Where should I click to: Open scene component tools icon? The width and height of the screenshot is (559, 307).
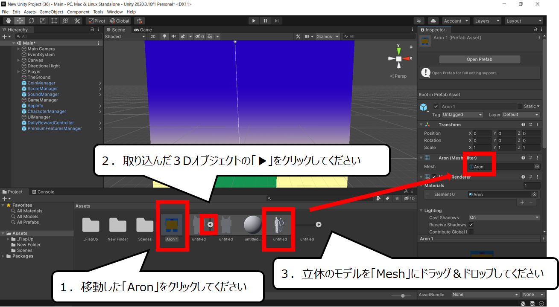pyautogui.click(x=299, y=37)
